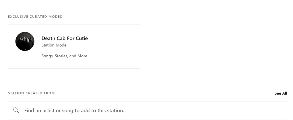Click the empty area right of the search placeholder
The width and height of the screenshot is (293, 120).
point(205,111)
